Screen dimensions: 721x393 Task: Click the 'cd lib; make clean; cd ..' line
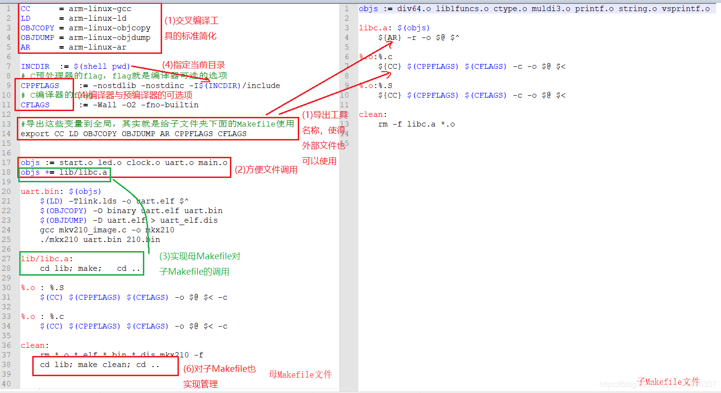coord(100,365)
